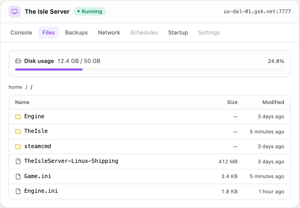Viewport: 300px width, 208px height.
Task: Click the Name column header
Action: click(22, 102)
